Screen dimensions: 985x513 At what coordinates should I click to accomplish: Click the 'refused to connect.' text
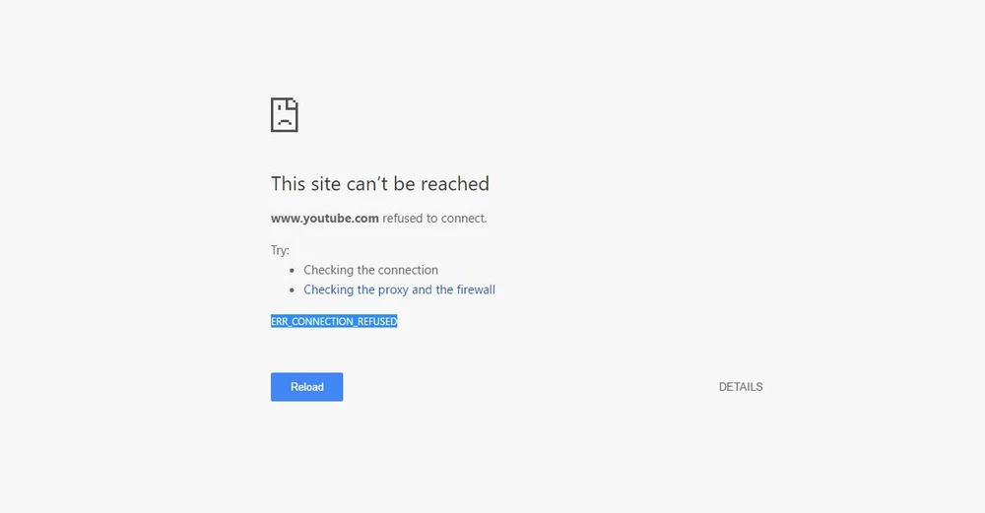434,219
